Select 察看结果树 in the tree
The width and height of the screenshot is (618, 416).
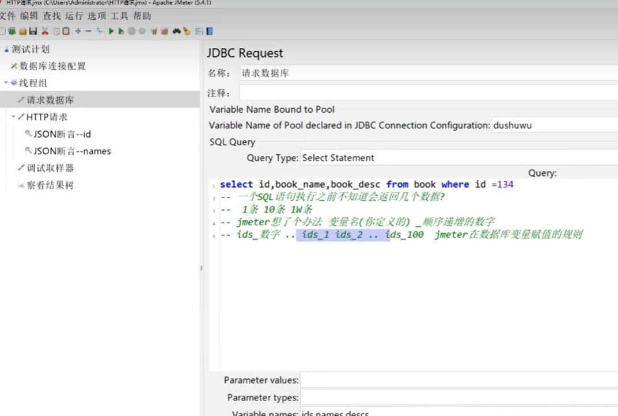[50, 185]
